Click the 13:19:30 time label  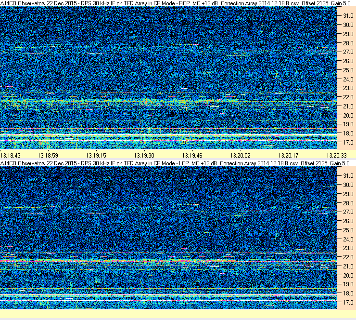tap(144, 156)
